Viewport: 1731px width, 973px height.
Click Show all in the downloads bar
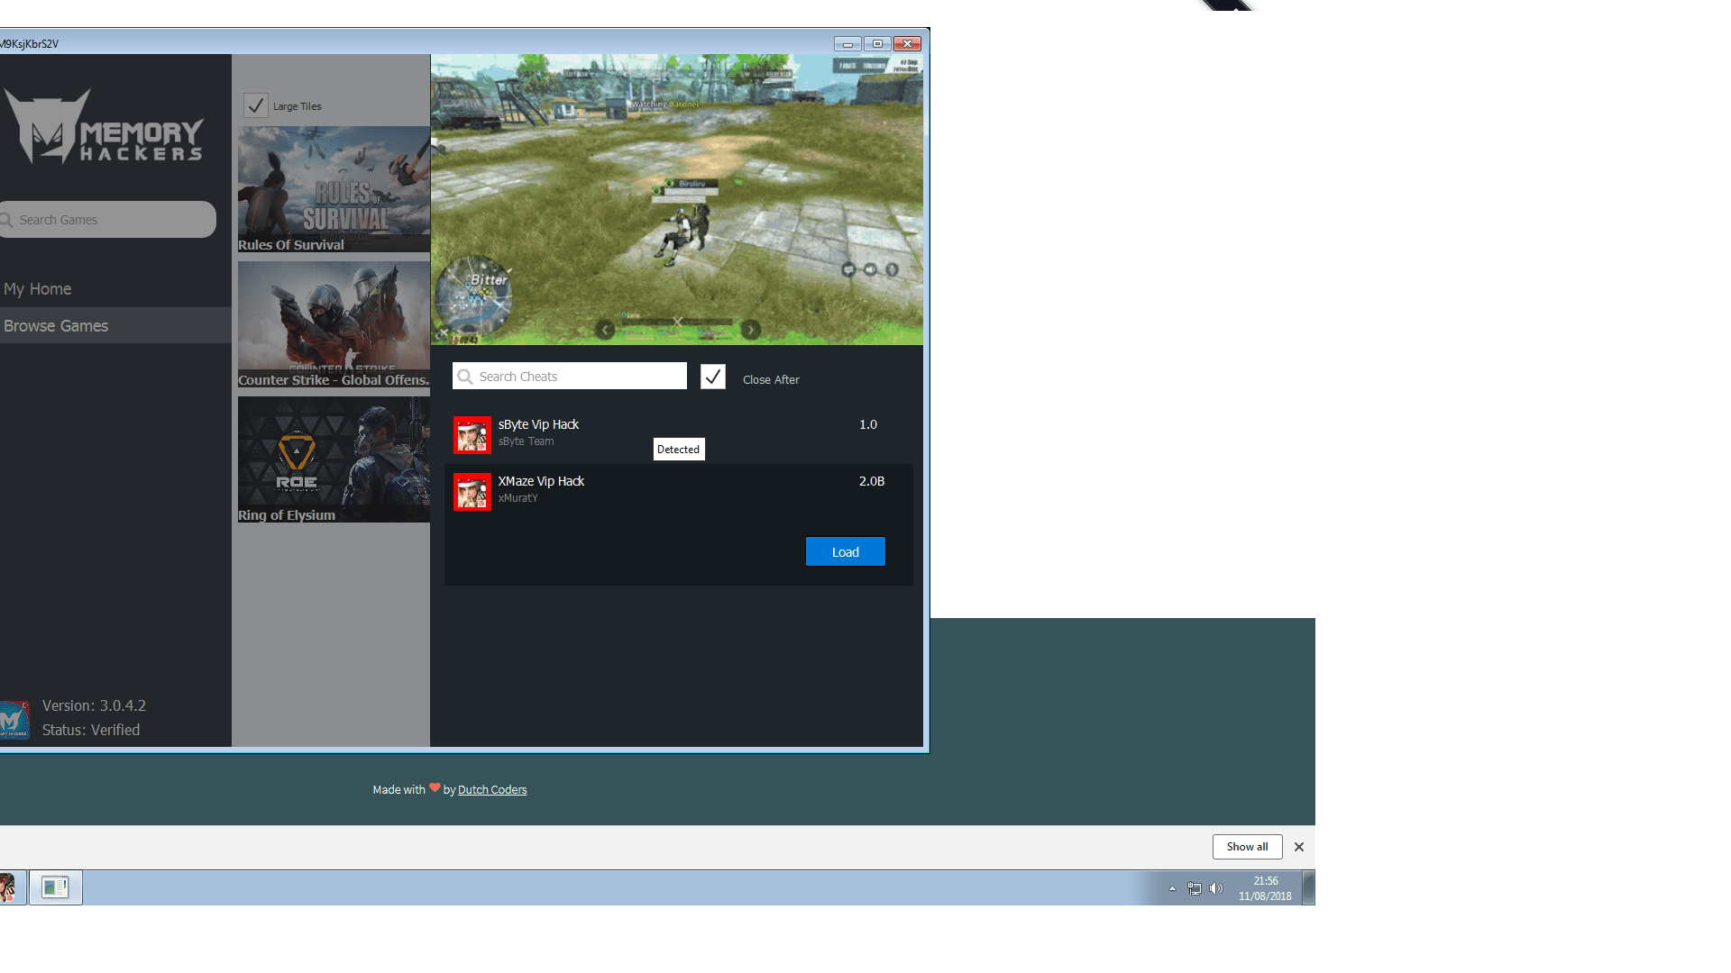point(1248,847)
